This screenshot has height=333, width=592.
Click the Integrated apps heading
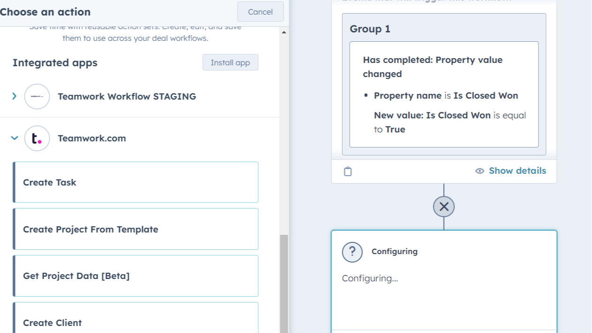pos(55,63)
